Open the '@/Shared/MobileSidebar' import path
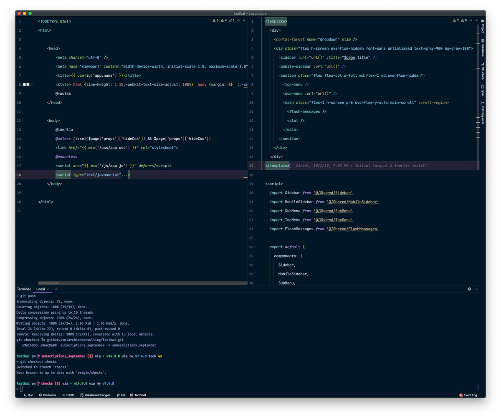 (353, 202)
